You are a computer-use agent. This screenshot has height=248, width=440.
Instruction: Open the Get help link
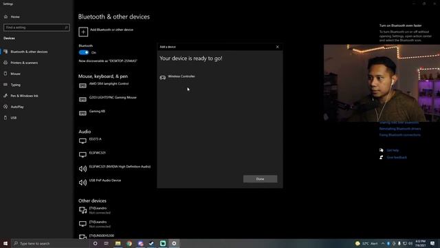[x=393, y=150]
